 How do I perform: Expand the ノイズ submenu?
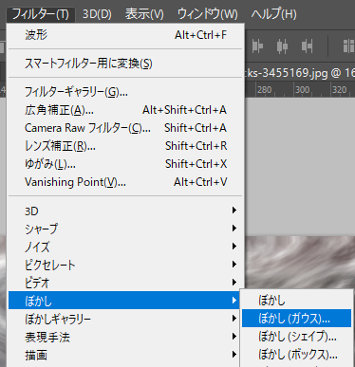coord(125,247)
